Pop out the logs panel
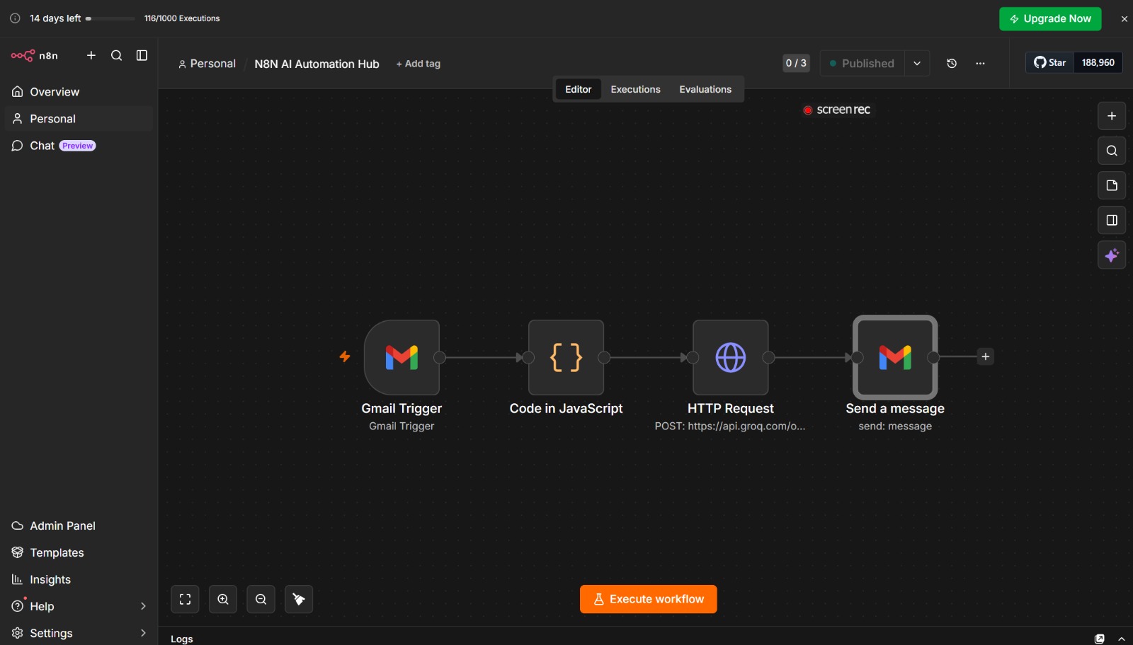1133x645 pixels. 1099,639
